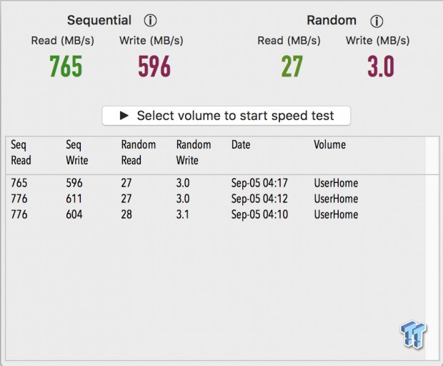Screen dimensions: 443x366
Task: Click the large random read value 27
Action: tap(292, 66)
